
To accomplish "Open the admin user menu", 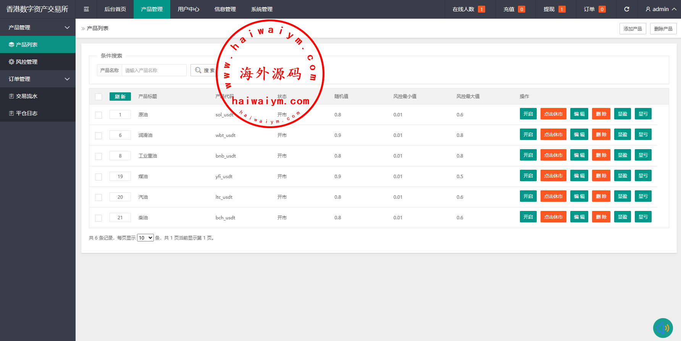I will [661, 9].
